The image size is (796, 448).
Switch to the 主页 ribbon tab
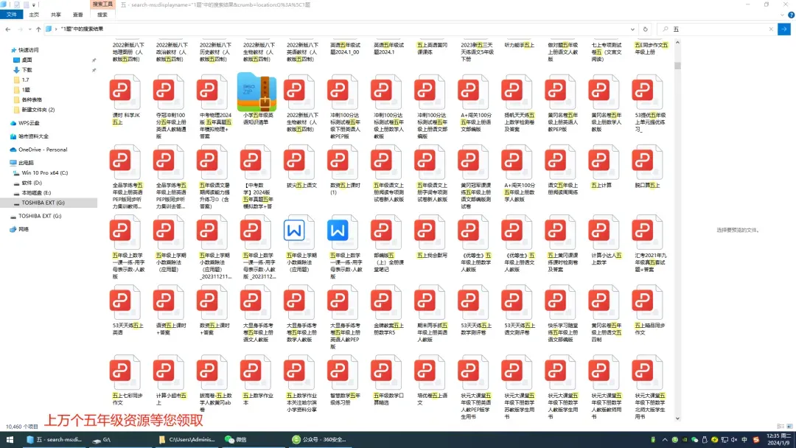[34, 15]
